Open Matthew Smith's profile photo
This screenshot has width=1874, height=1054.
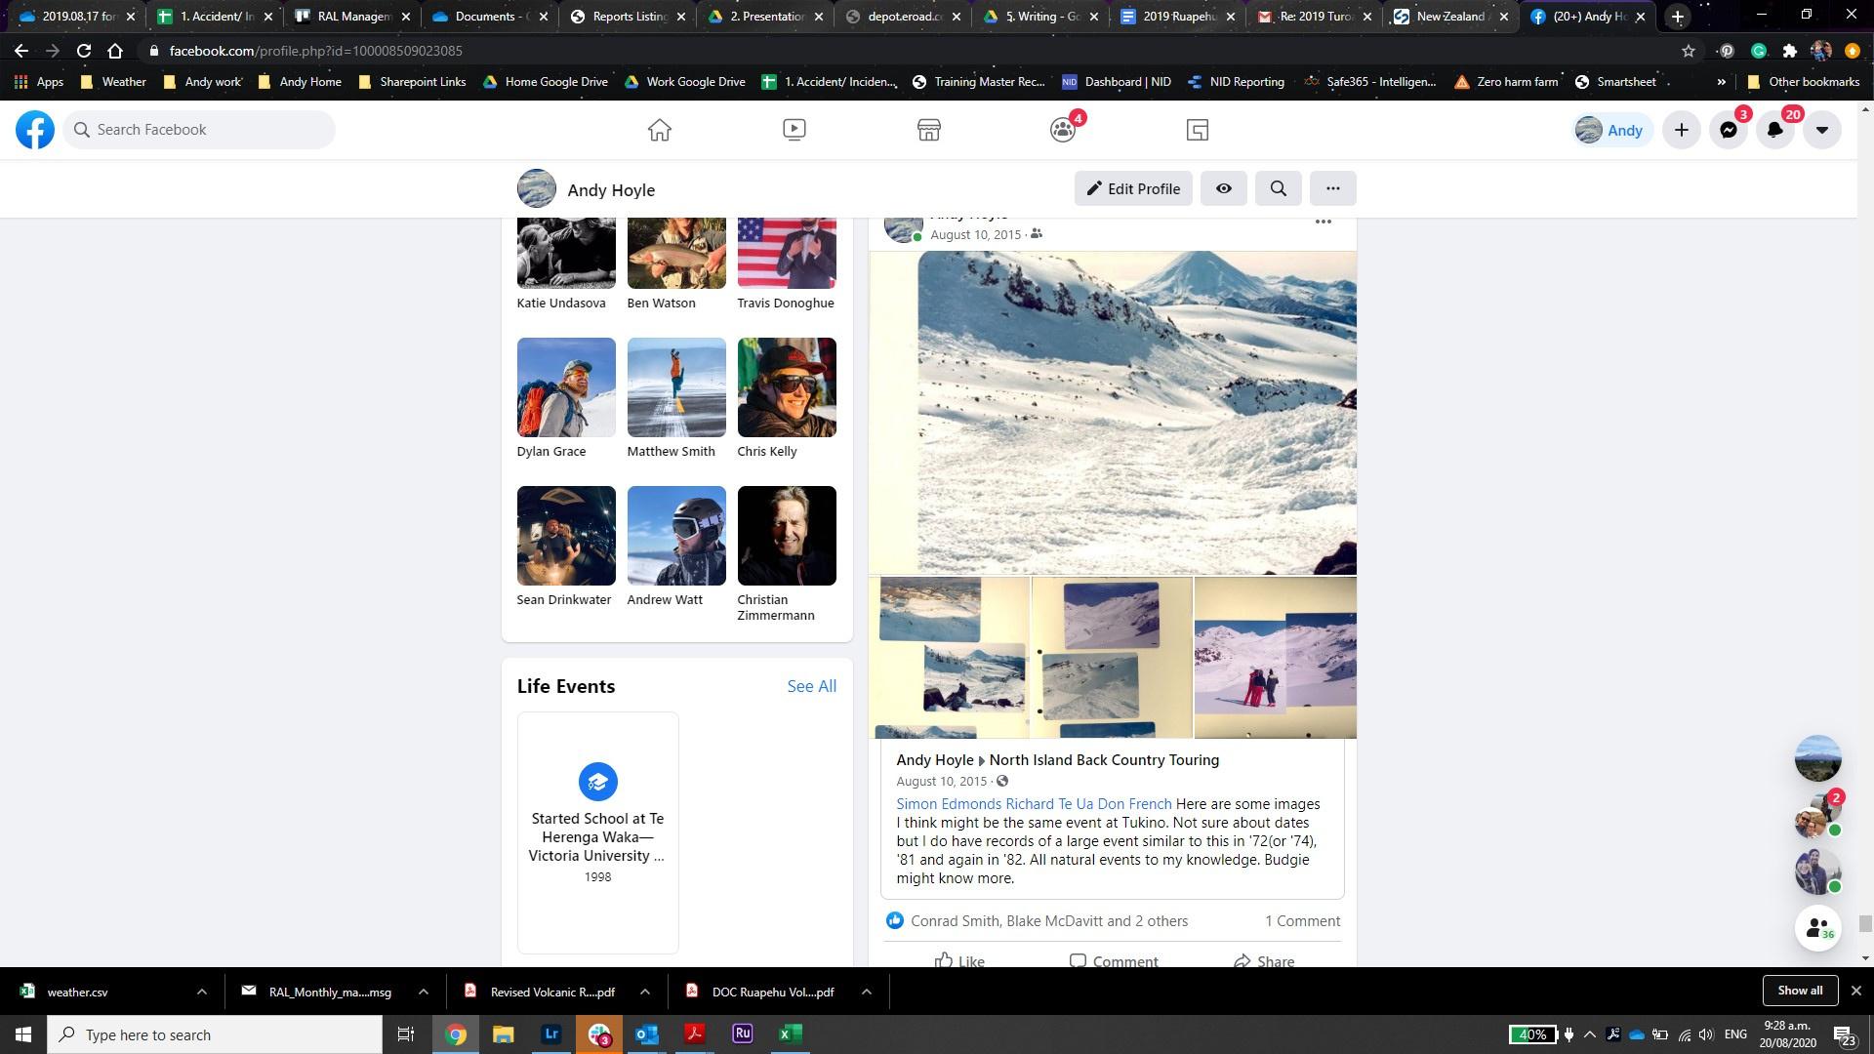pyautogui.click(x=676, y=387)
